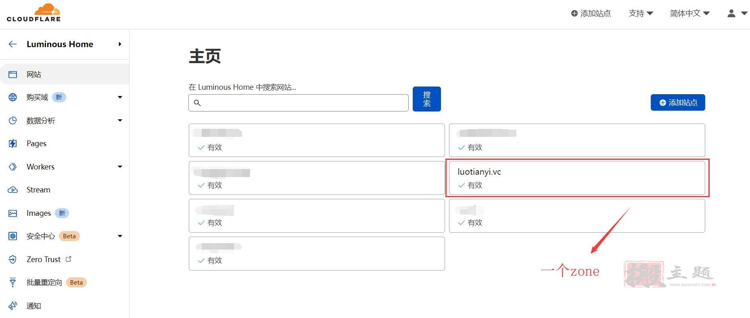Screen dimensions: 750x318
Task: Click the 安全中心 icon
Action: (13, 236)
